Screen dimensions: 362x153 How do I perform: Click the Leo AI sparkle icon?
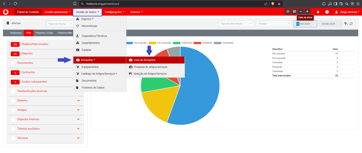(347, 4)
